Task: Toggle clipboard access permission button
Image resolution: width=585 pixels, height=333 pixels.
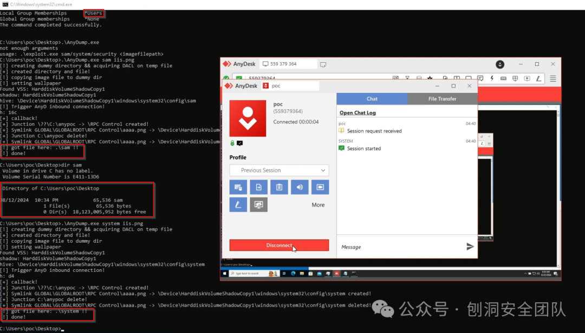Action: (279, 187)
